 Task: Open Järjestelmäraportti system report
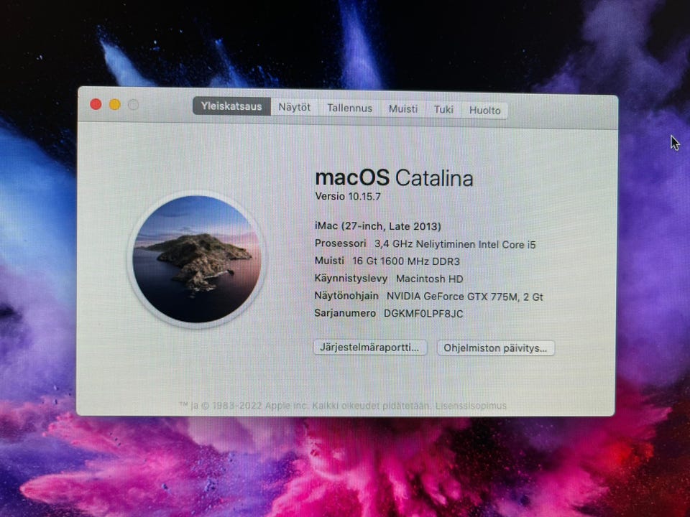click(369, 348)
